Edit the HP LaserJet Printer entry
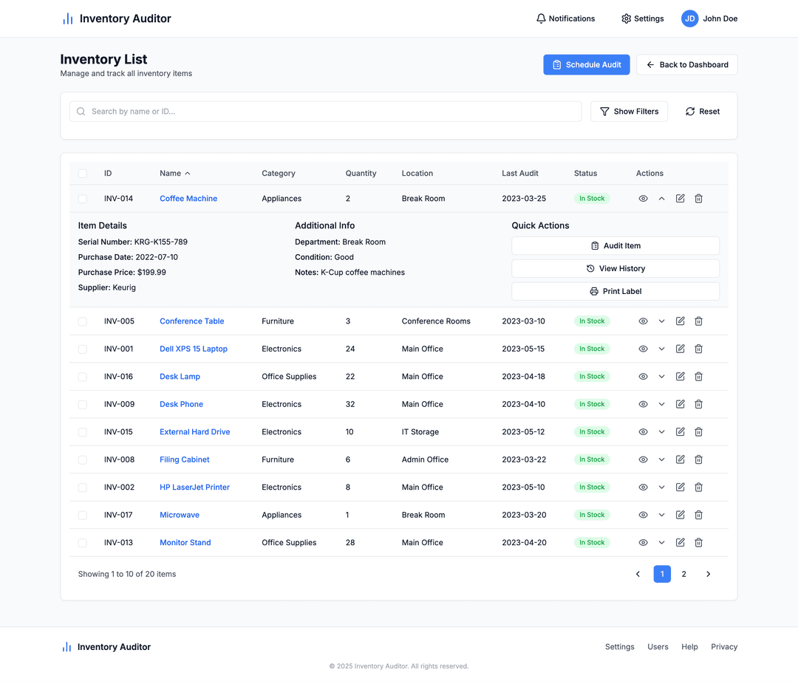The image size is (798, 684). pyautogui.click(x=680, y=488)
